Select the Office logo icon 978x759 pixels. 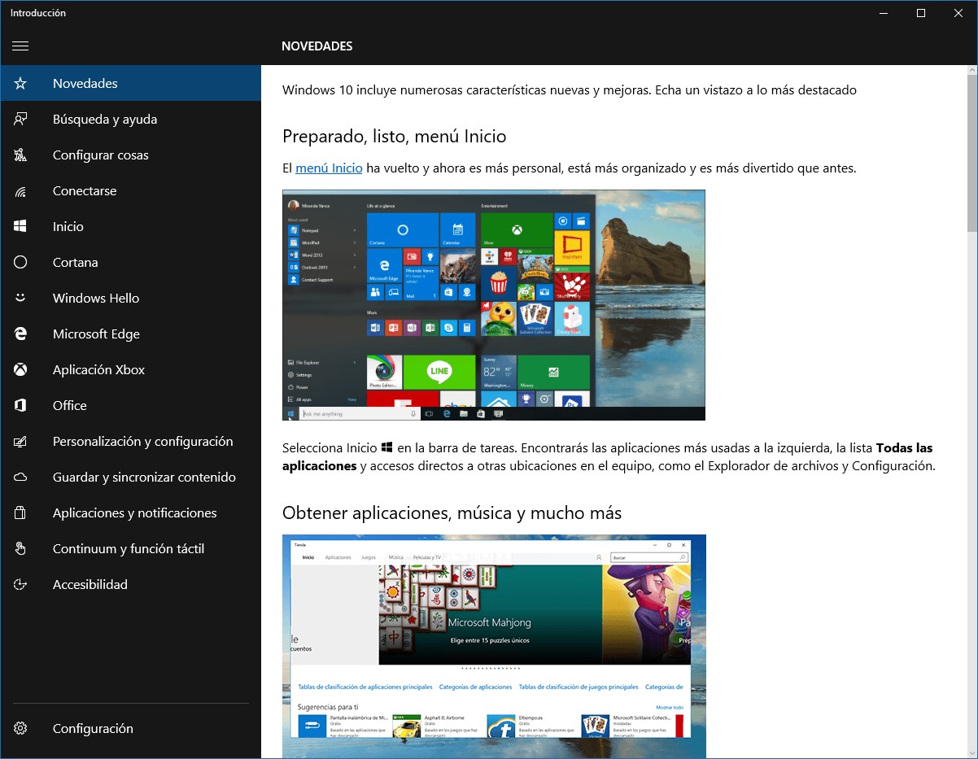(20, 406)
